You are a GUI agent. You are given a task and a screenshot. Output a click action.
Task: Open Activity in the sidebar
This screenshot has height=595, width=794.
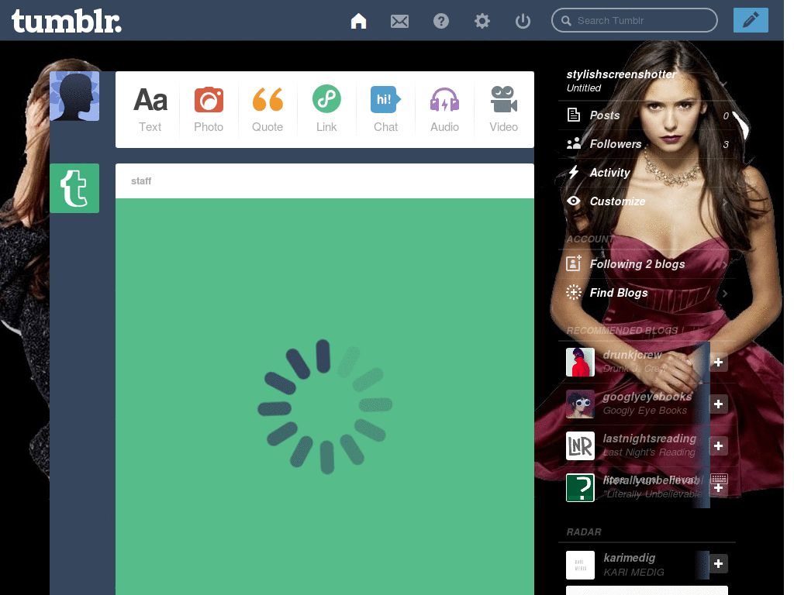coord(647,173)
